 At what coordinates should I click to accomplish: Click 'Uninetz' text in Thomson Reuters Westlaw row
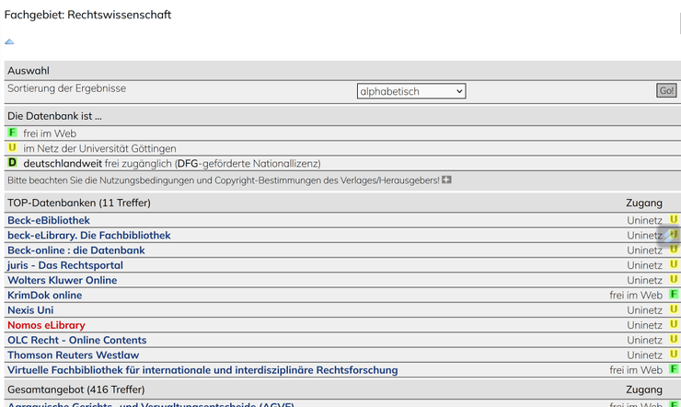[644, 355]
